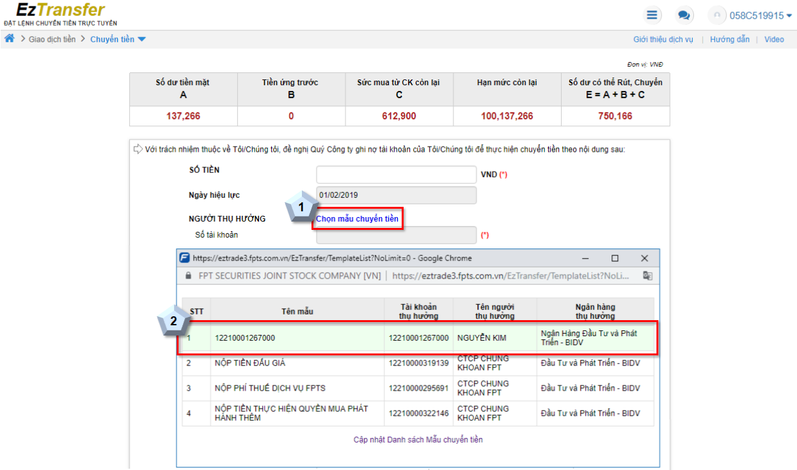Go to the home icon in breadcrumb
Viewport: 797px width, 470px height.
[10, 38]
